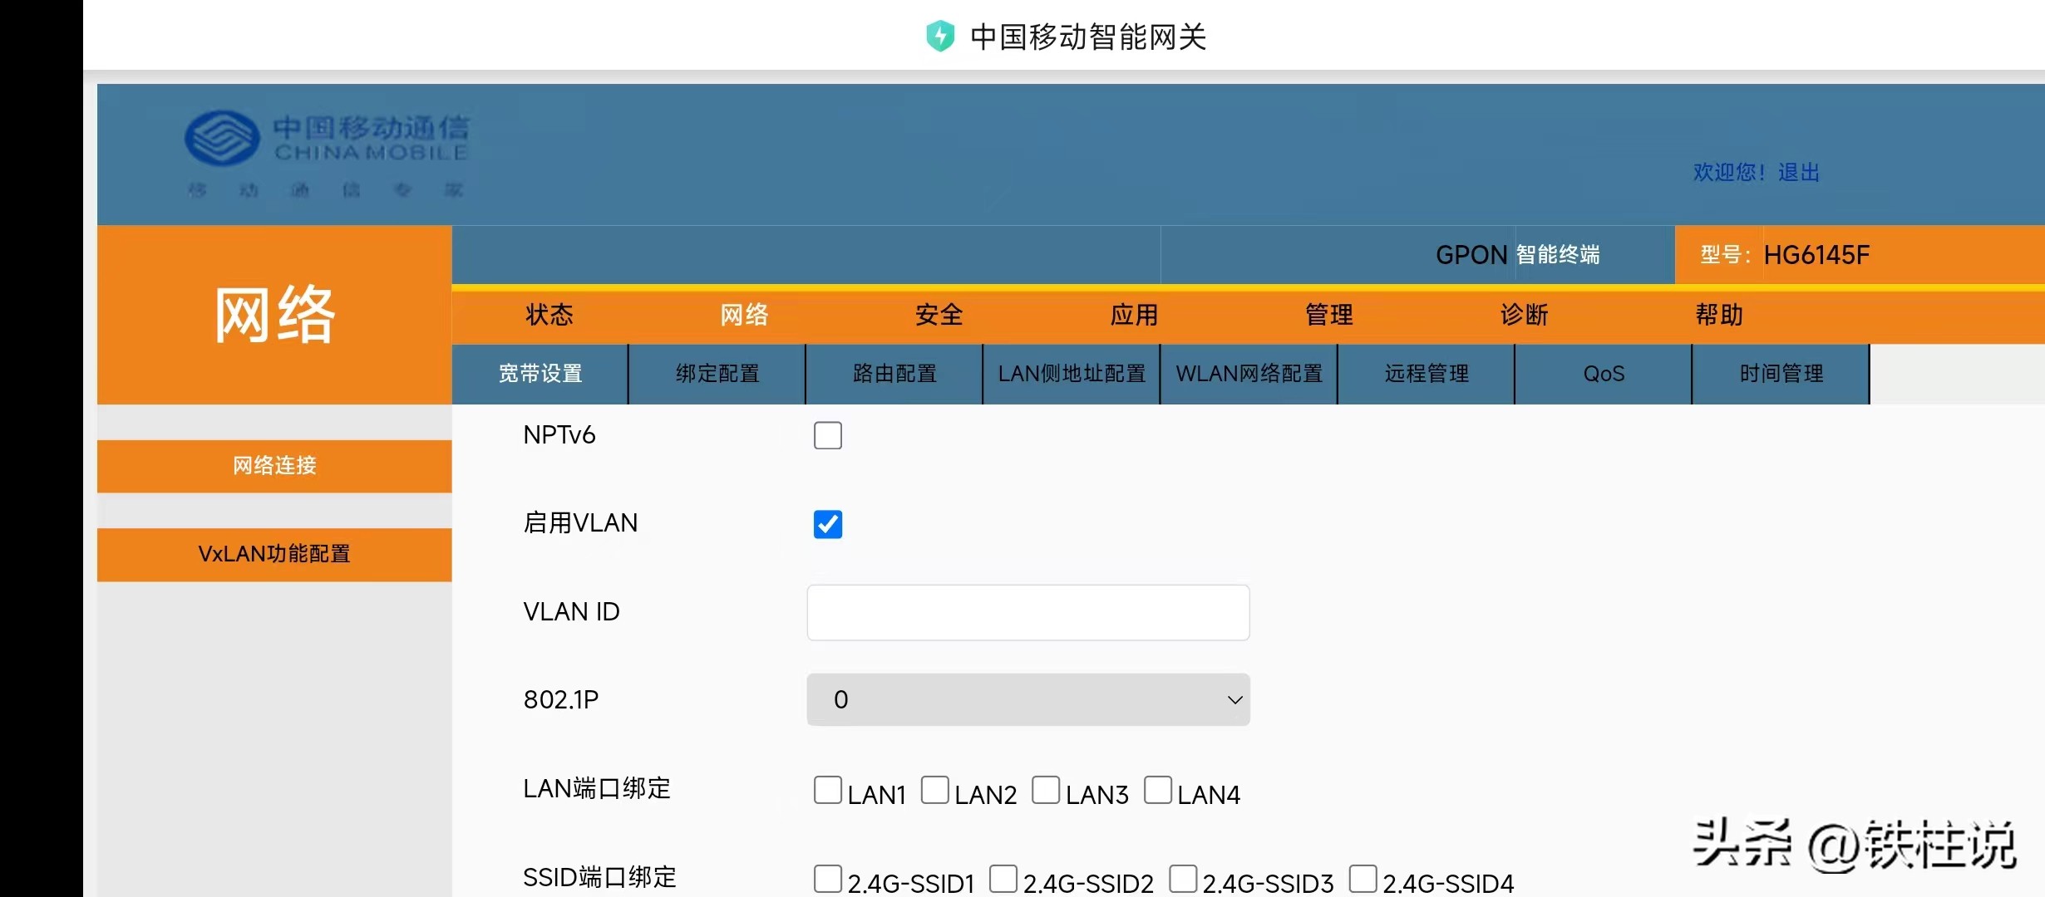
Task: Check the LAN3 port binding checkbox
Action: [1046, 790]
